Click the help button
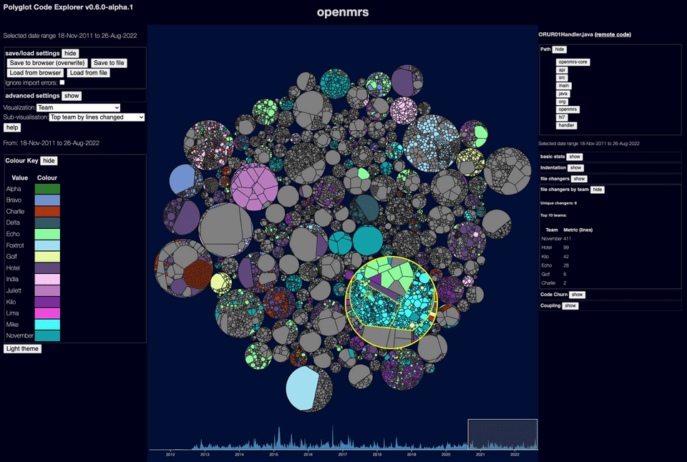 click(x=12, y=127)
